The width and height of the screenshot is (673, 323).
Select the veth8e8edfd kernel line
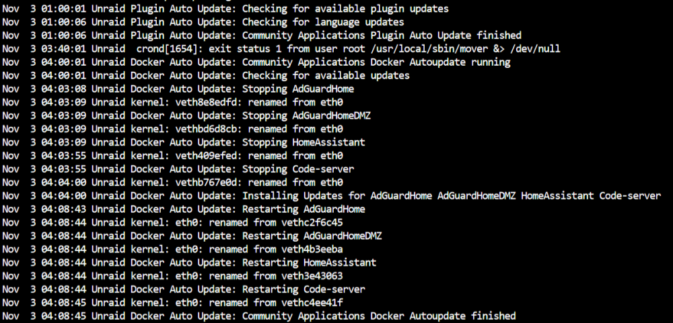pyautogui.click(x=172, y=102)
